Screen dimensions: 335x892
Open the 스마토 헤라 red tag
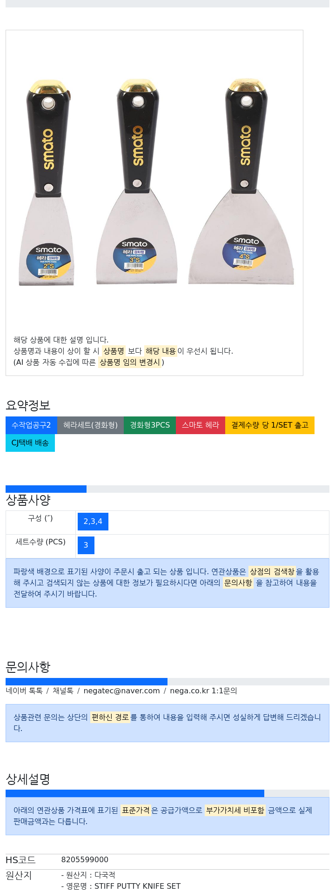[201, 425]
